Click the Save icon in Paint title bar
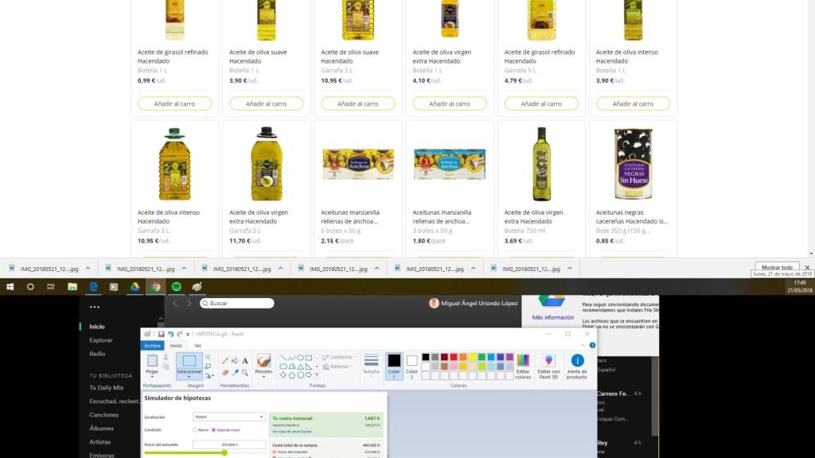Screen dimensions: 815x458 [161, 334]
